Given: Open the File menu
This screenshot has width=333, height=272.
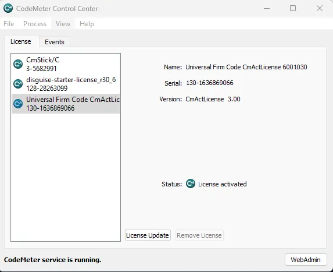Looking at the screenshot, I should coord(9,24).
